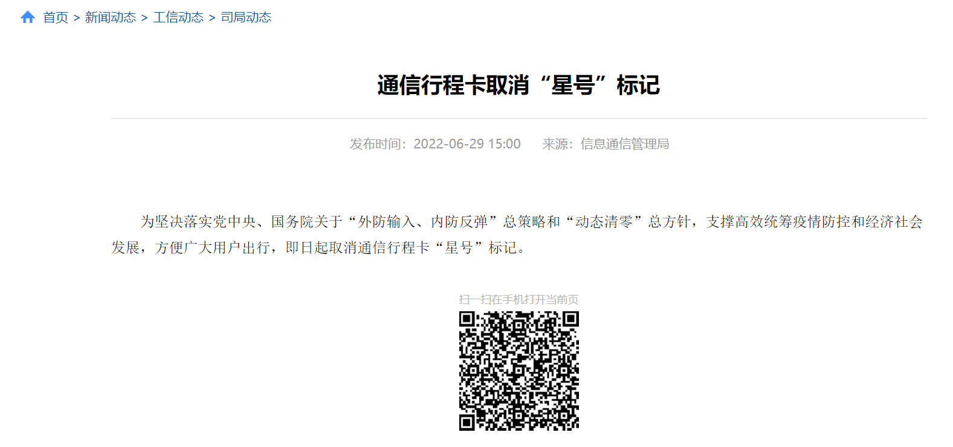Viewport: 953px width, 447px height.
Task: Click the QR code top-left finder square
Action: tap(467, 320)
